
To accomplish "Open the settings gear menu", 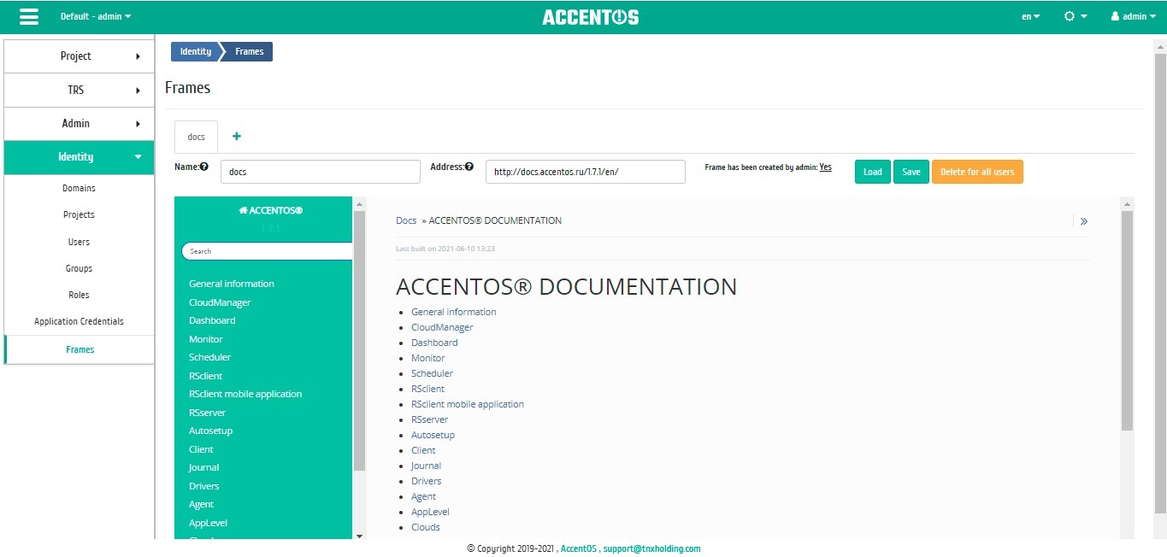I will (x=1075, y=16).
